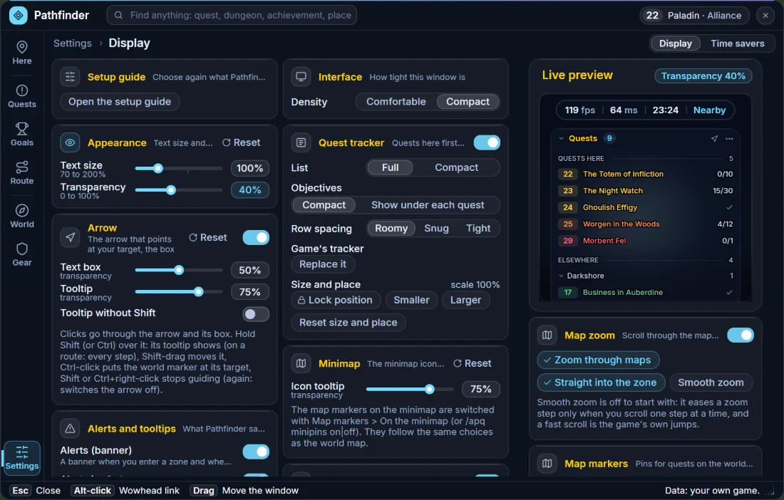Collapse the Quests section in live preview
The width and height of the screenshot is (784, 500).
click(x=561, y=138)
